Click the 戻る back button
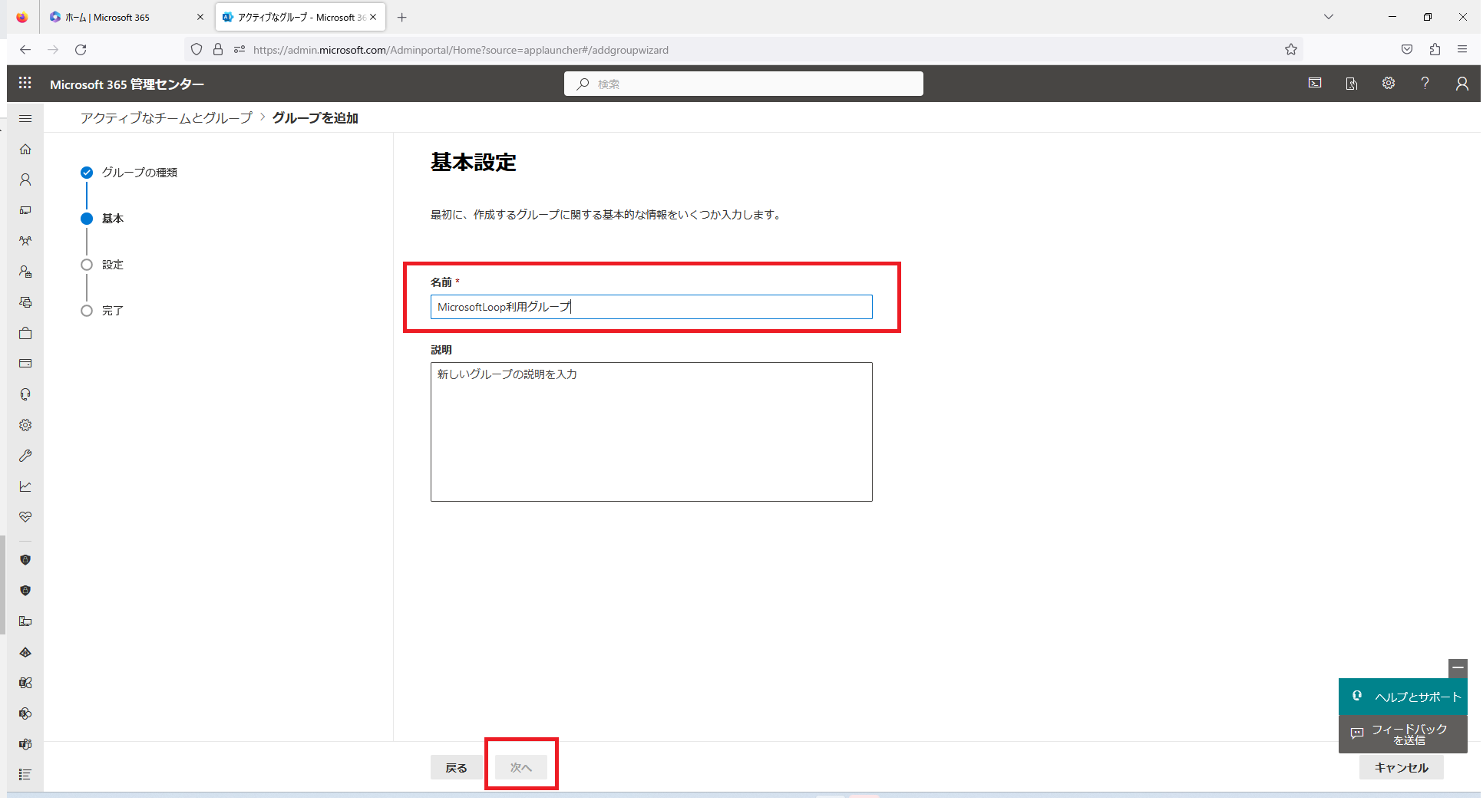This screenshot has width=1483, height=804. pos(457,767)
